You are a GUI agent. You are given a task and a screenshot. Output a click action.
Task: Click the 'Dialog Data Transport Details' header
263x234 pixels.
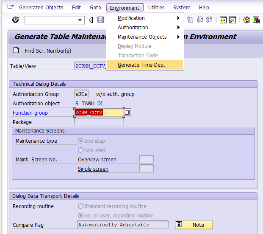pyautogui.click(x=46, y=196)
